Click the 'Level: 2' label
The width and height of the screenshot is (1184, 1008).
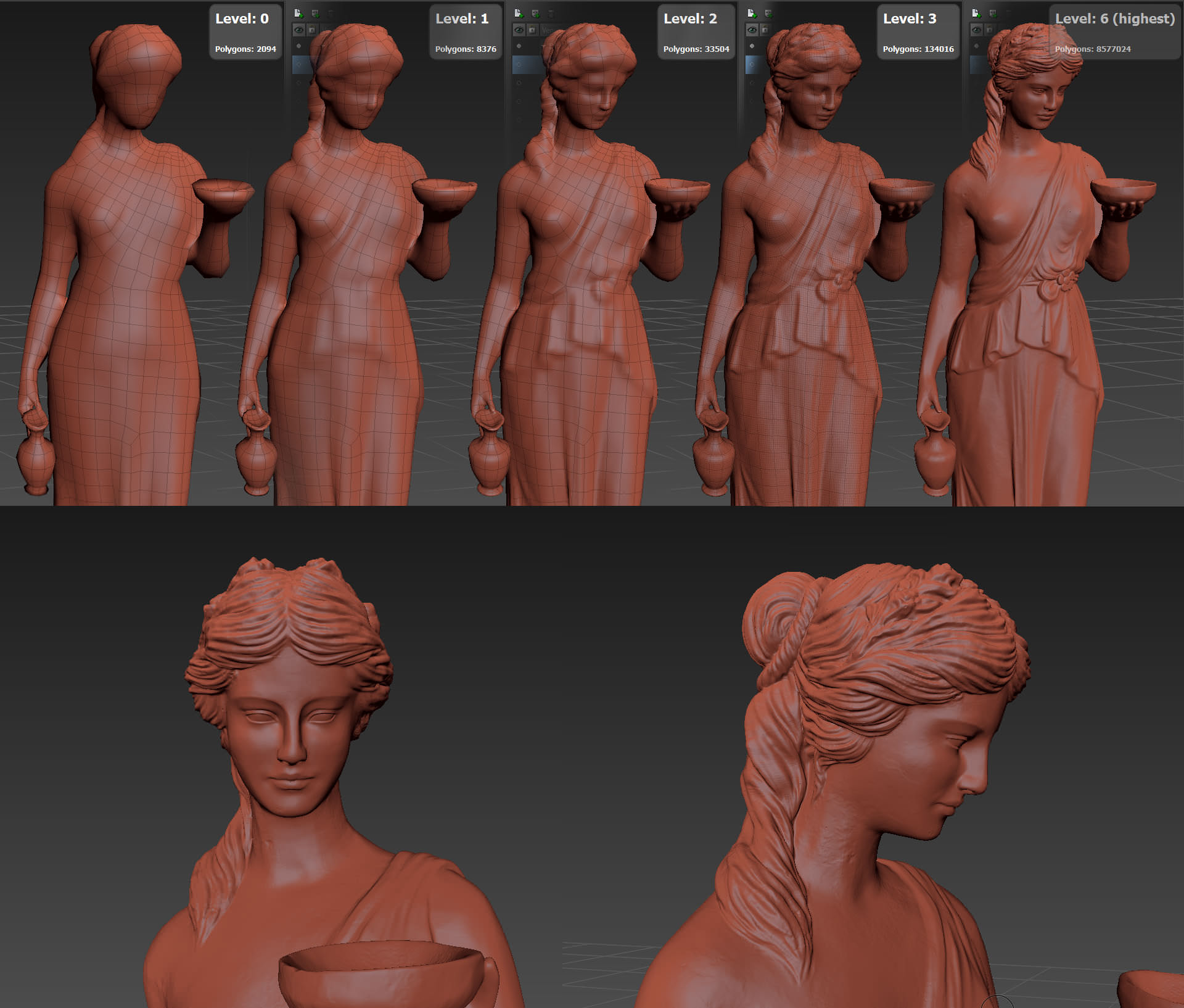click(x=690, y=19)
